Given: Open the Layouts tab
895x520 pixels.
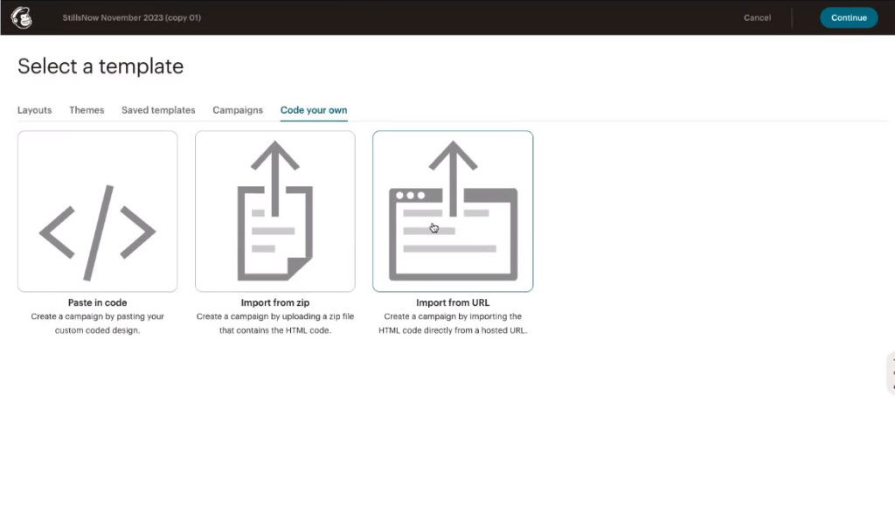Looking at the screenshot, I should (x=34, y=110).
